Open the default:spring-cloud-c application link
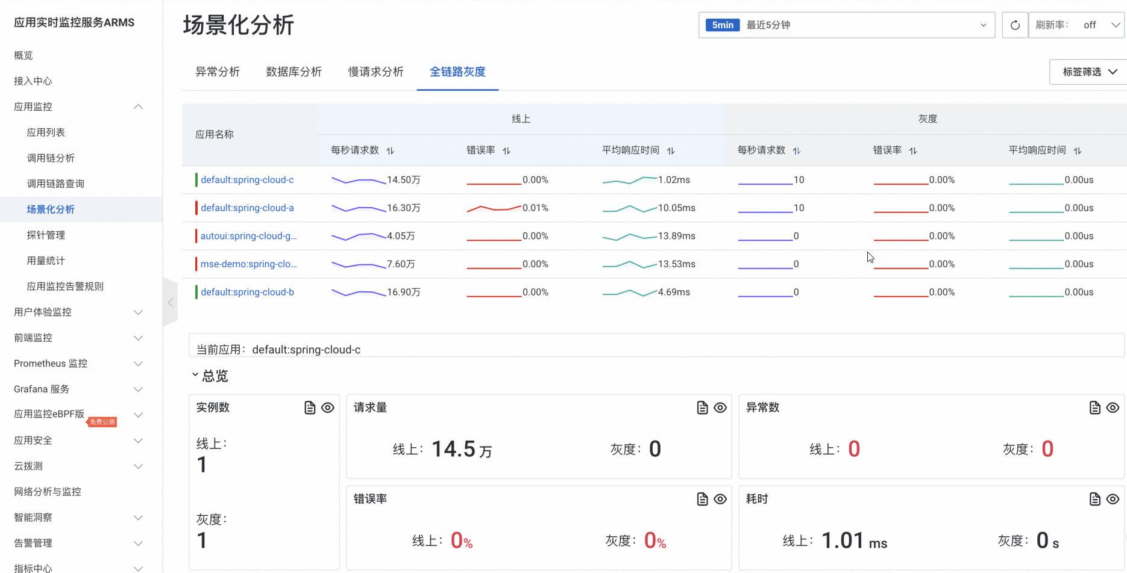This screenshot has width=1127, height=573. tap(247, 180)
